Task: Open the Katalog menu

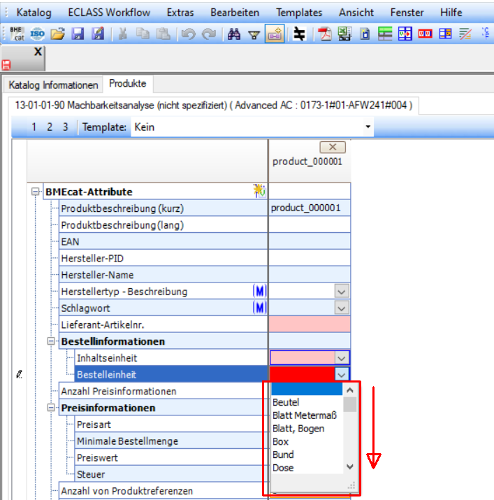Action: (34, 13)
